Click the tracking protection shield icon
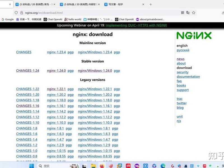The image size is (224, 168). click(16, 13)
